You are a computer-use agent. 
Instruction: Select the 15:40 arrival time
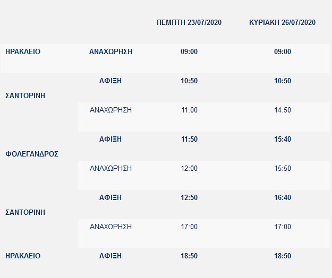(x=283, y=140)
